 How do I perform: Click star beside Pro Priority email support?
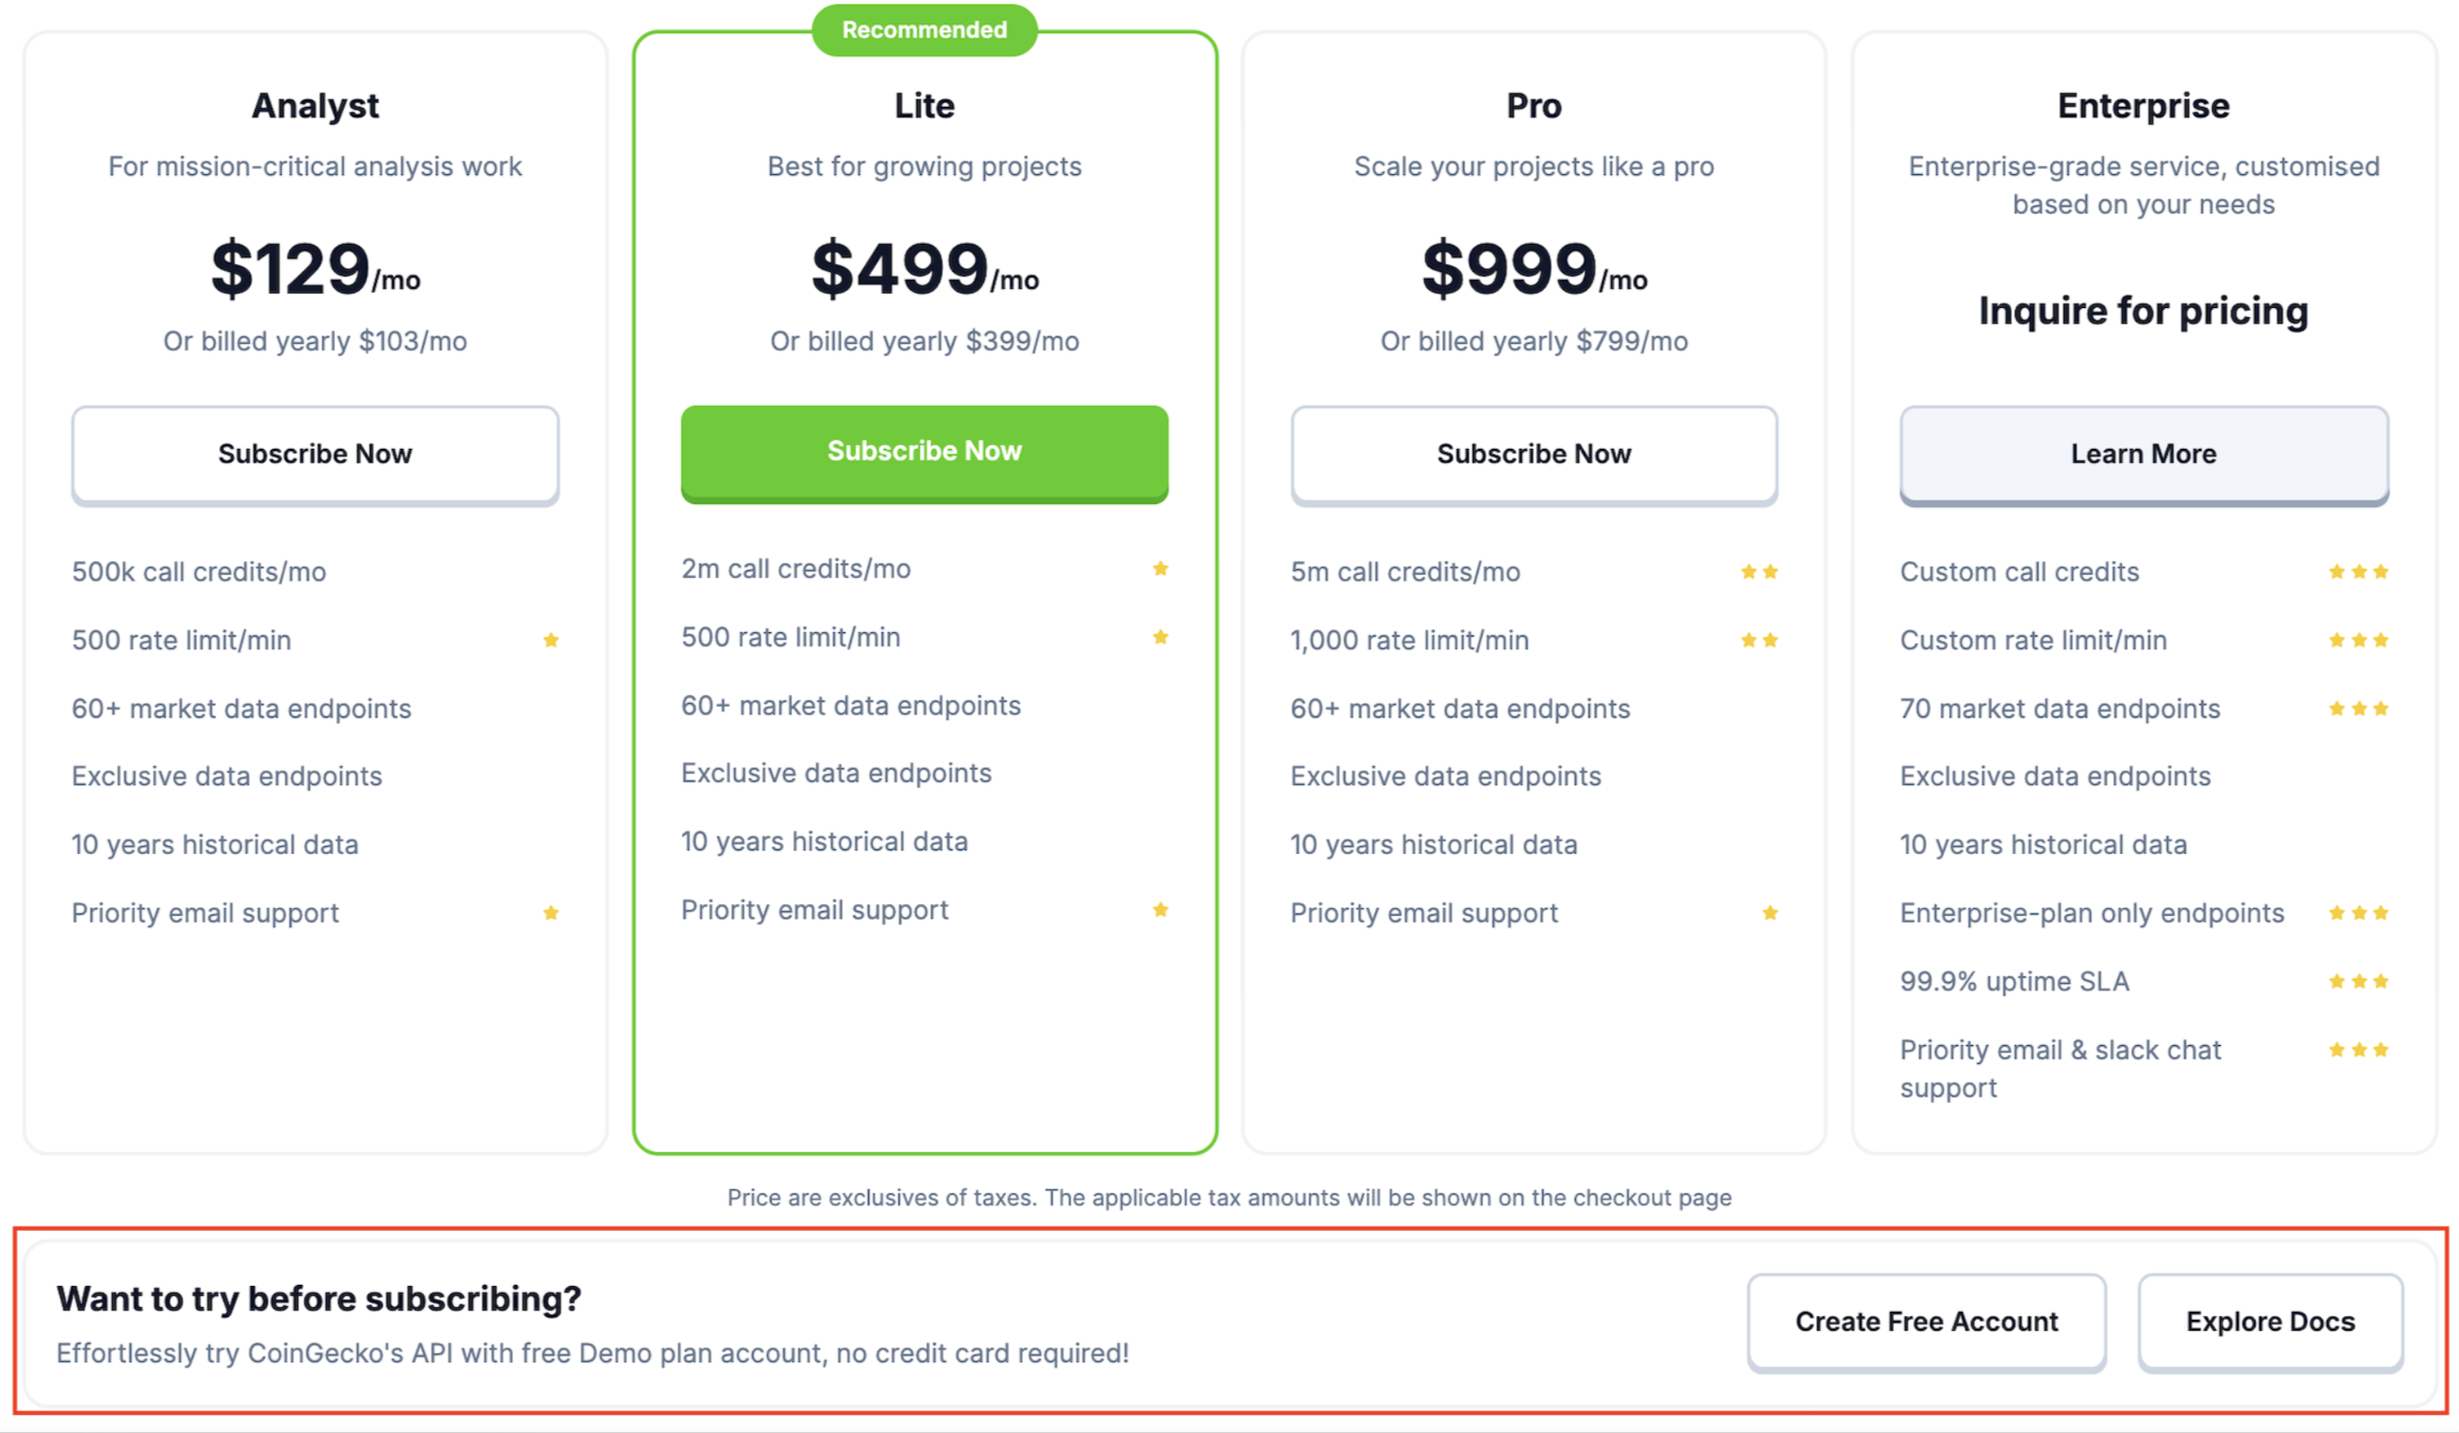coord(1770,913)
